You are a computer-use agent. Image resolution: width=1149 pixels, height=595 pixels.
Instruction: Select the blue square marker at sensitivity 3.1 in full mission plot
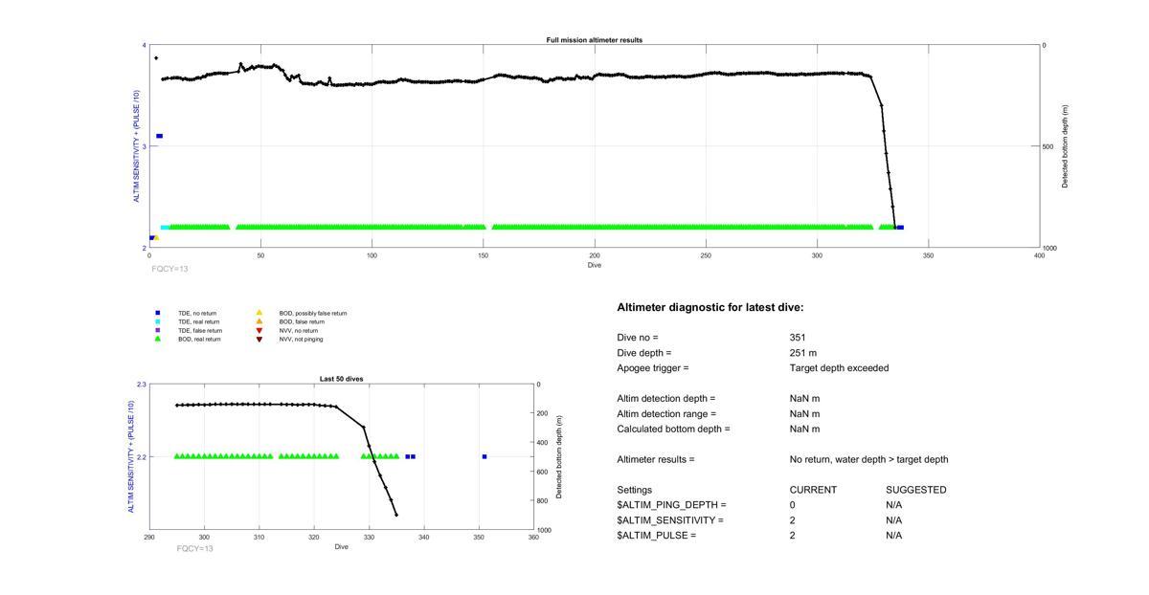159,136
